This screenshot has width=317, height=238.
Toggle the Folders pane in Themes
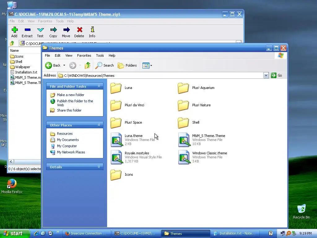(x=127, y=65)
